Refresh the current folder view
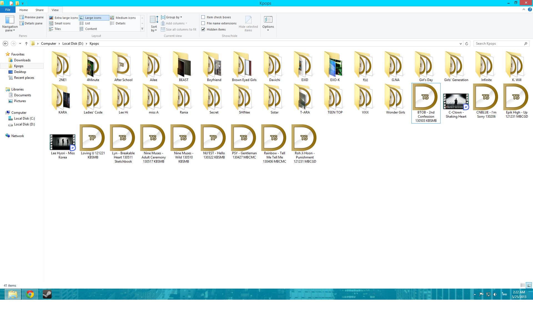The width and height of the screenshot is (533, 333). point(467,44)
